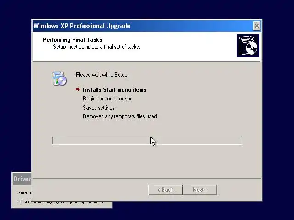Viewport: 294px width, 220px height.
Task: Click the colorful setup disc icon
Action: 59,79
